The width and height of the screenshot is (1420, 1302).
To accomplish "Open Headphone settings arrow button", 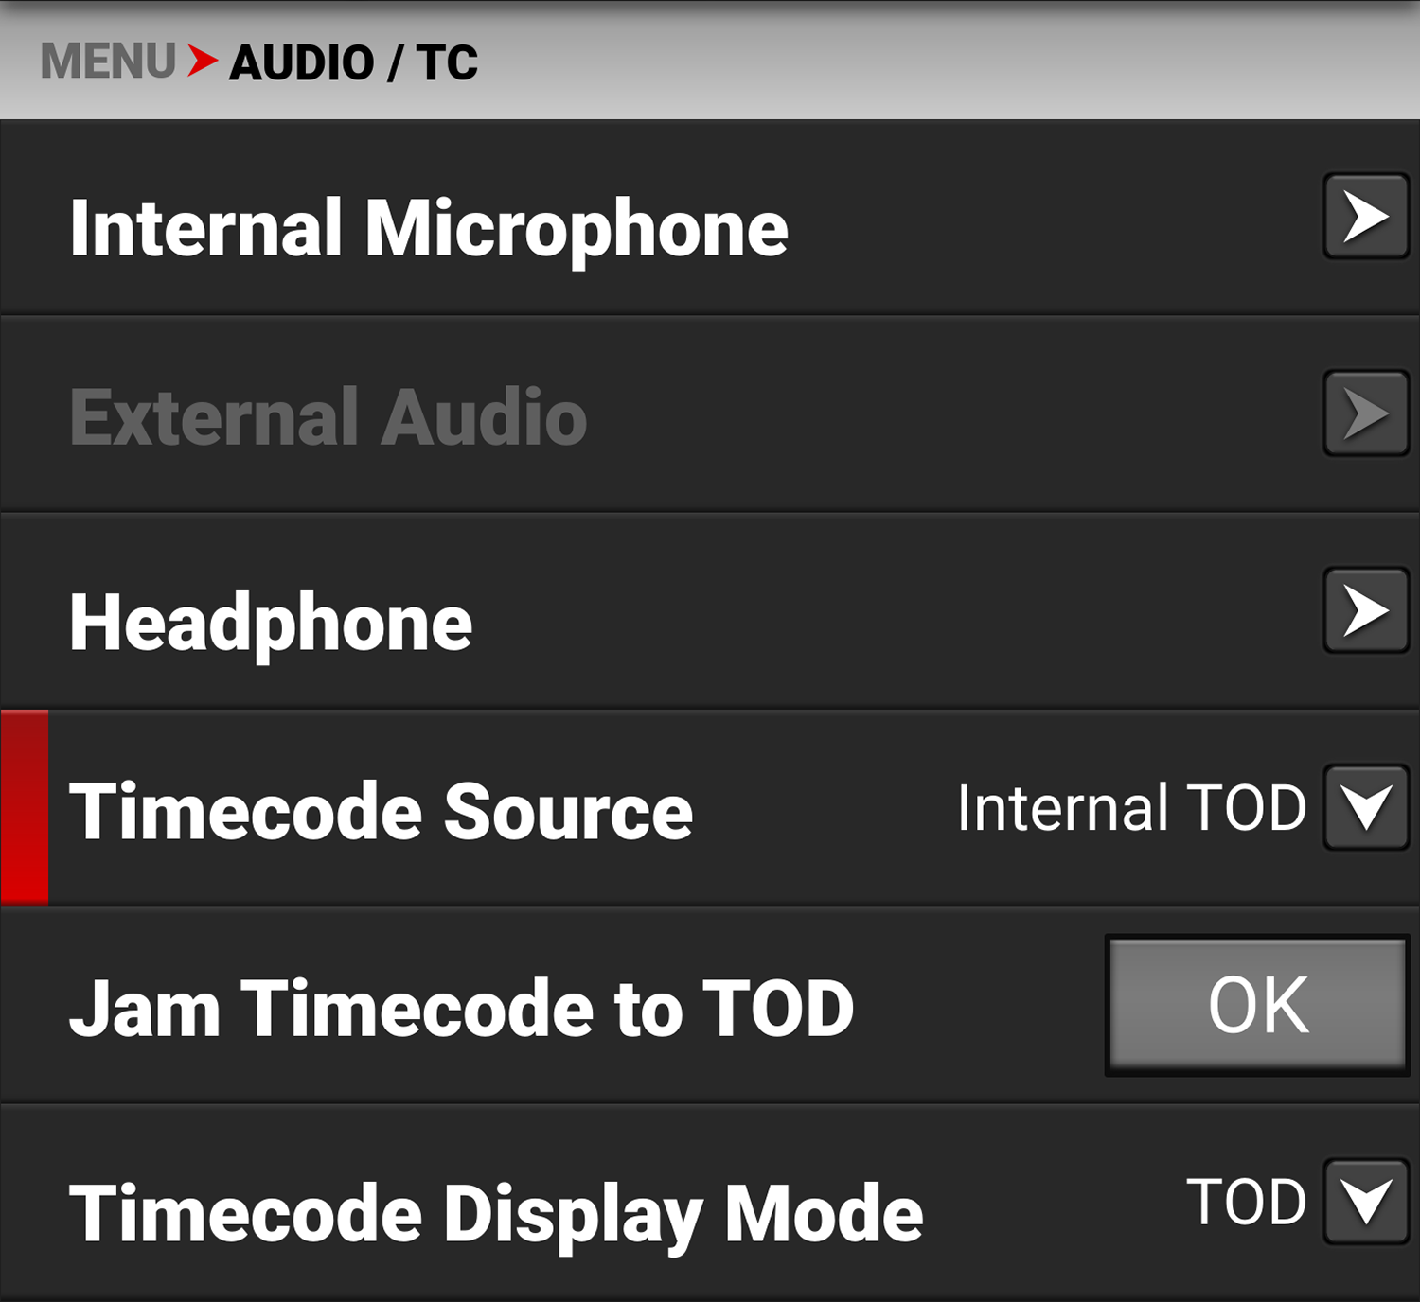I will pyautogui.click(x=1366, y=610).
